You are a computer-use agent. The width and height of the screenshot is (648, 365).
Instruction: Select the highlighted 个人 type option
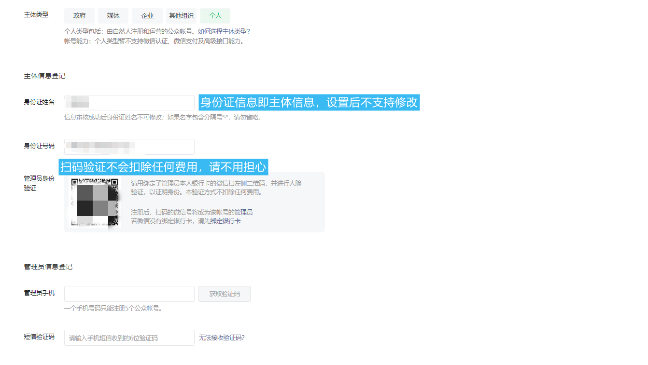click(215, 16)
